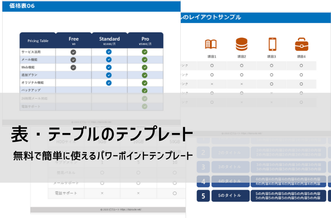Click the green Pro checkmark for オリジナル機能
Screen dimensions: 331x218
[x=145, y=83]
